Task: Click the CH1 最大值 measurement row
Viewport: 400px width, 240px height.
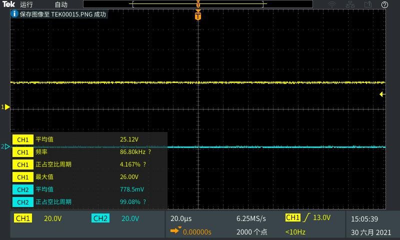Action: pos(90,177)
